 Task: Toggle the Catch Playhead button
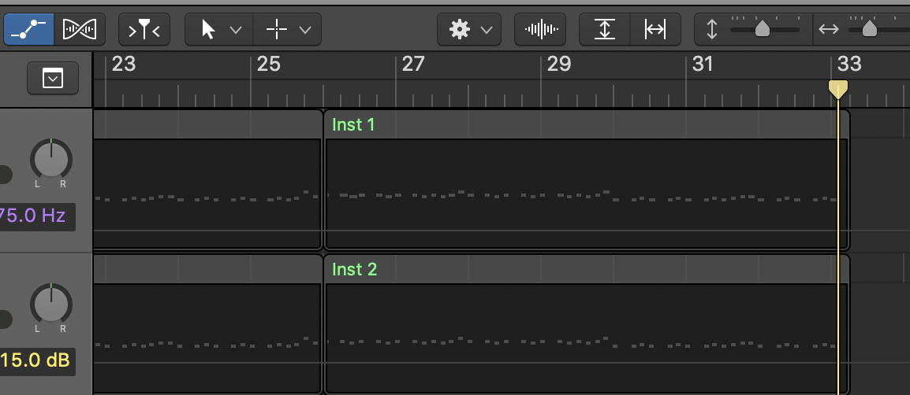click(144, 30)
